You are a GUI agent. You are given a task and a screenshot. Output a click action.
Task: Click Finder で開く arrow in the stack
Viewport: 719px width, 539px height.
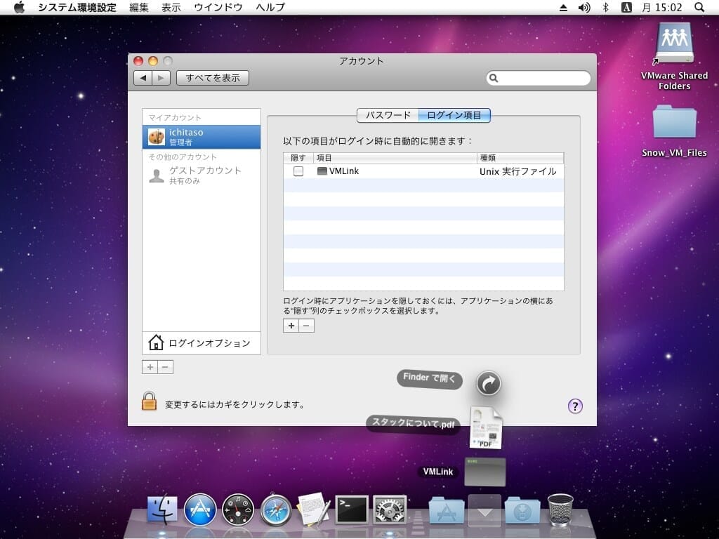(489, 383)
